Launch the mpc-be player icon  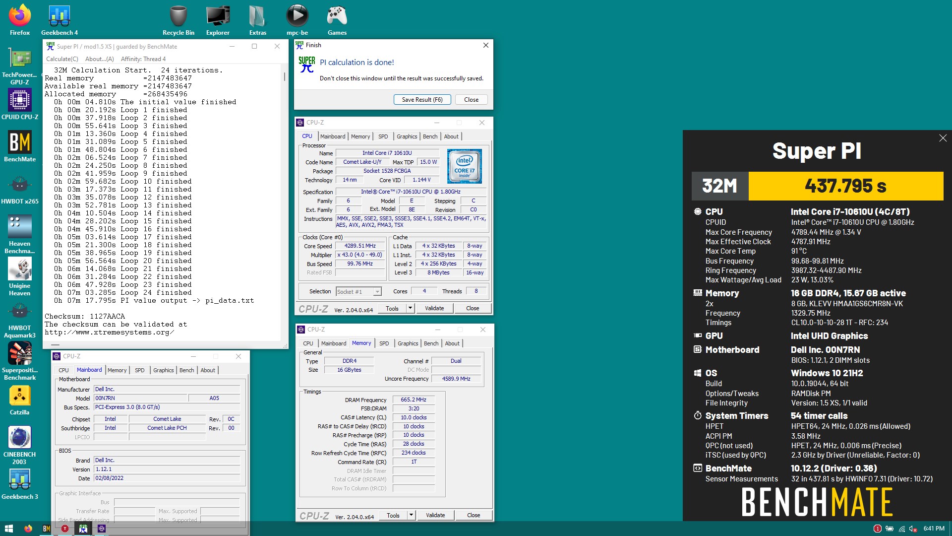point(297,20)
